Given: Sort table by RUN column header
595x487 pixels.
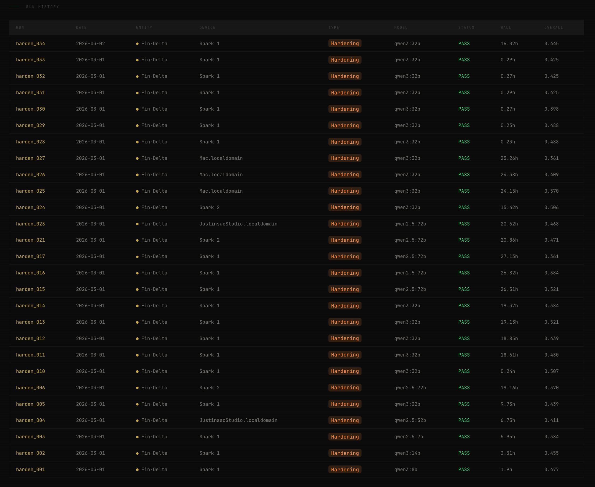Looking at the screenshot, I should (x=20, y=27).
